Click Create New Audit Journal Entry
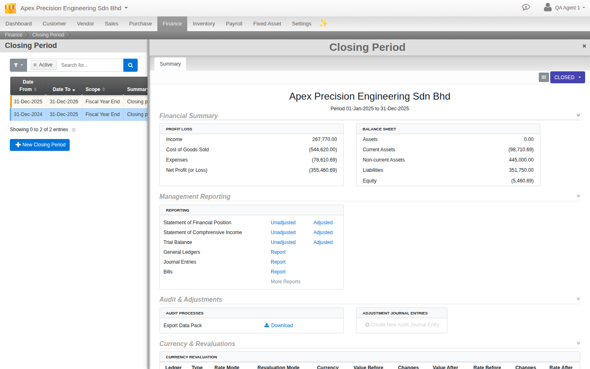The width and height of the screenshot is (590, 369). [402, 325]
